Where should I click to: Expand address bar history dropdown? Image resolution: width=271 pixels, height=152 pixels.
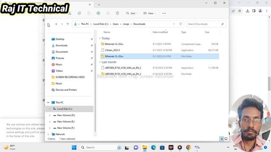[x=174, y=24]
